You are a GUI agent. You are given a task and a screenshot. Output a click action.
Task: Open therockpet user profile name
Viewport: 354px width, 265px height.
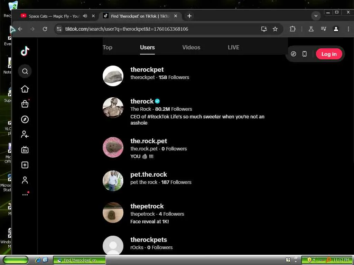click(147, 70)
